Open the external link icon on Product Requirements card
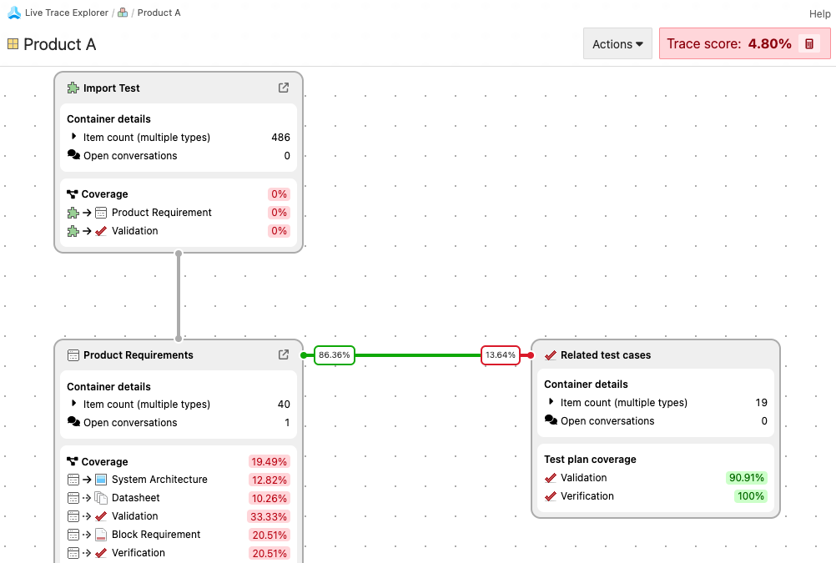The width and height of the screenshot is (836, 563). pyautogui.click(x=284, y=354)
